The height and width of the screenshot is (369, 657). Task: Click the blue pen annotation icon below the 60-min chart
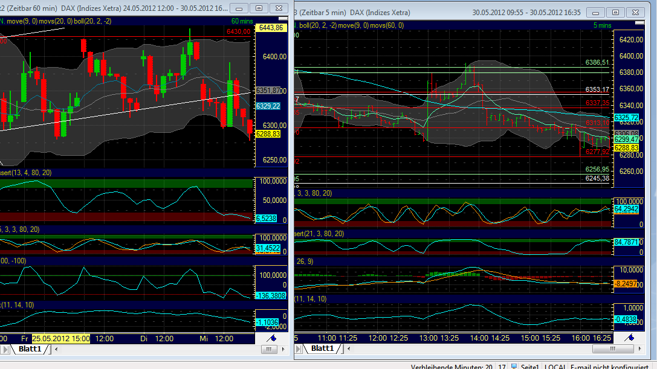point(270,339)
